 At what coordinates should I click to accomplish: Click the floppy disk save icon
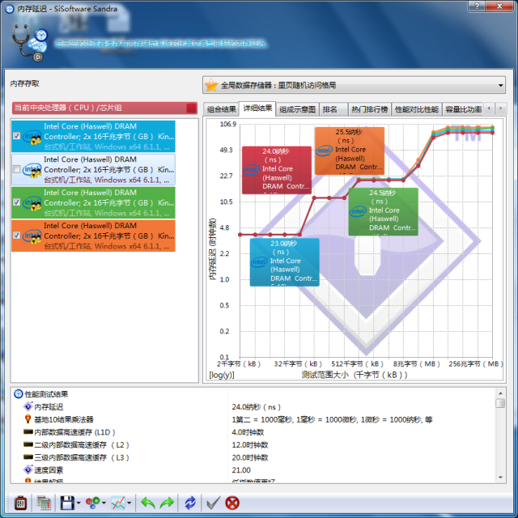(x=67, y=503)
